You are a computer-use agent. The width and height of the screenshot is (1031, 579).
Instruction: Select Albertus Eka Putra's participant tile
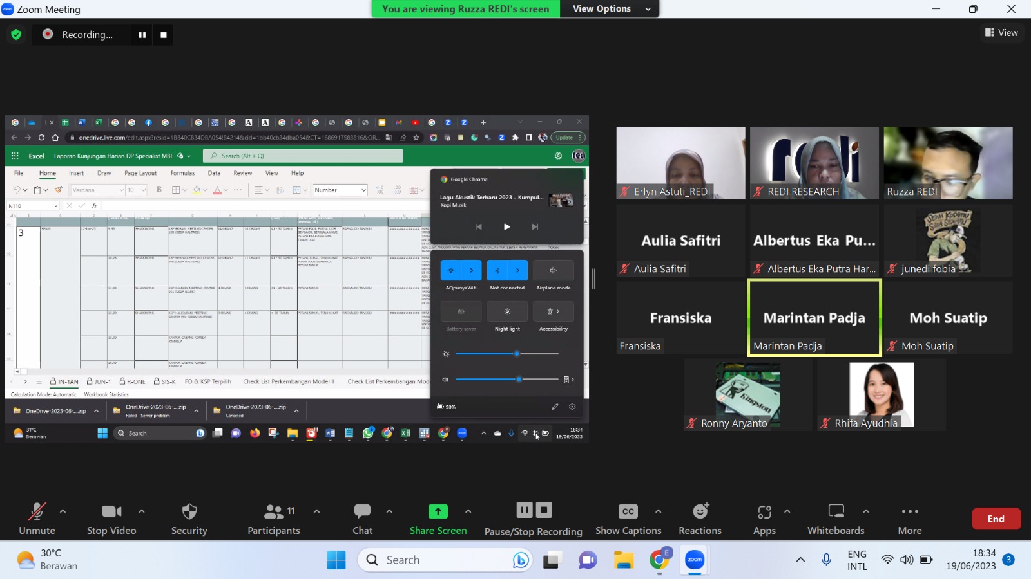pos(814,241)
